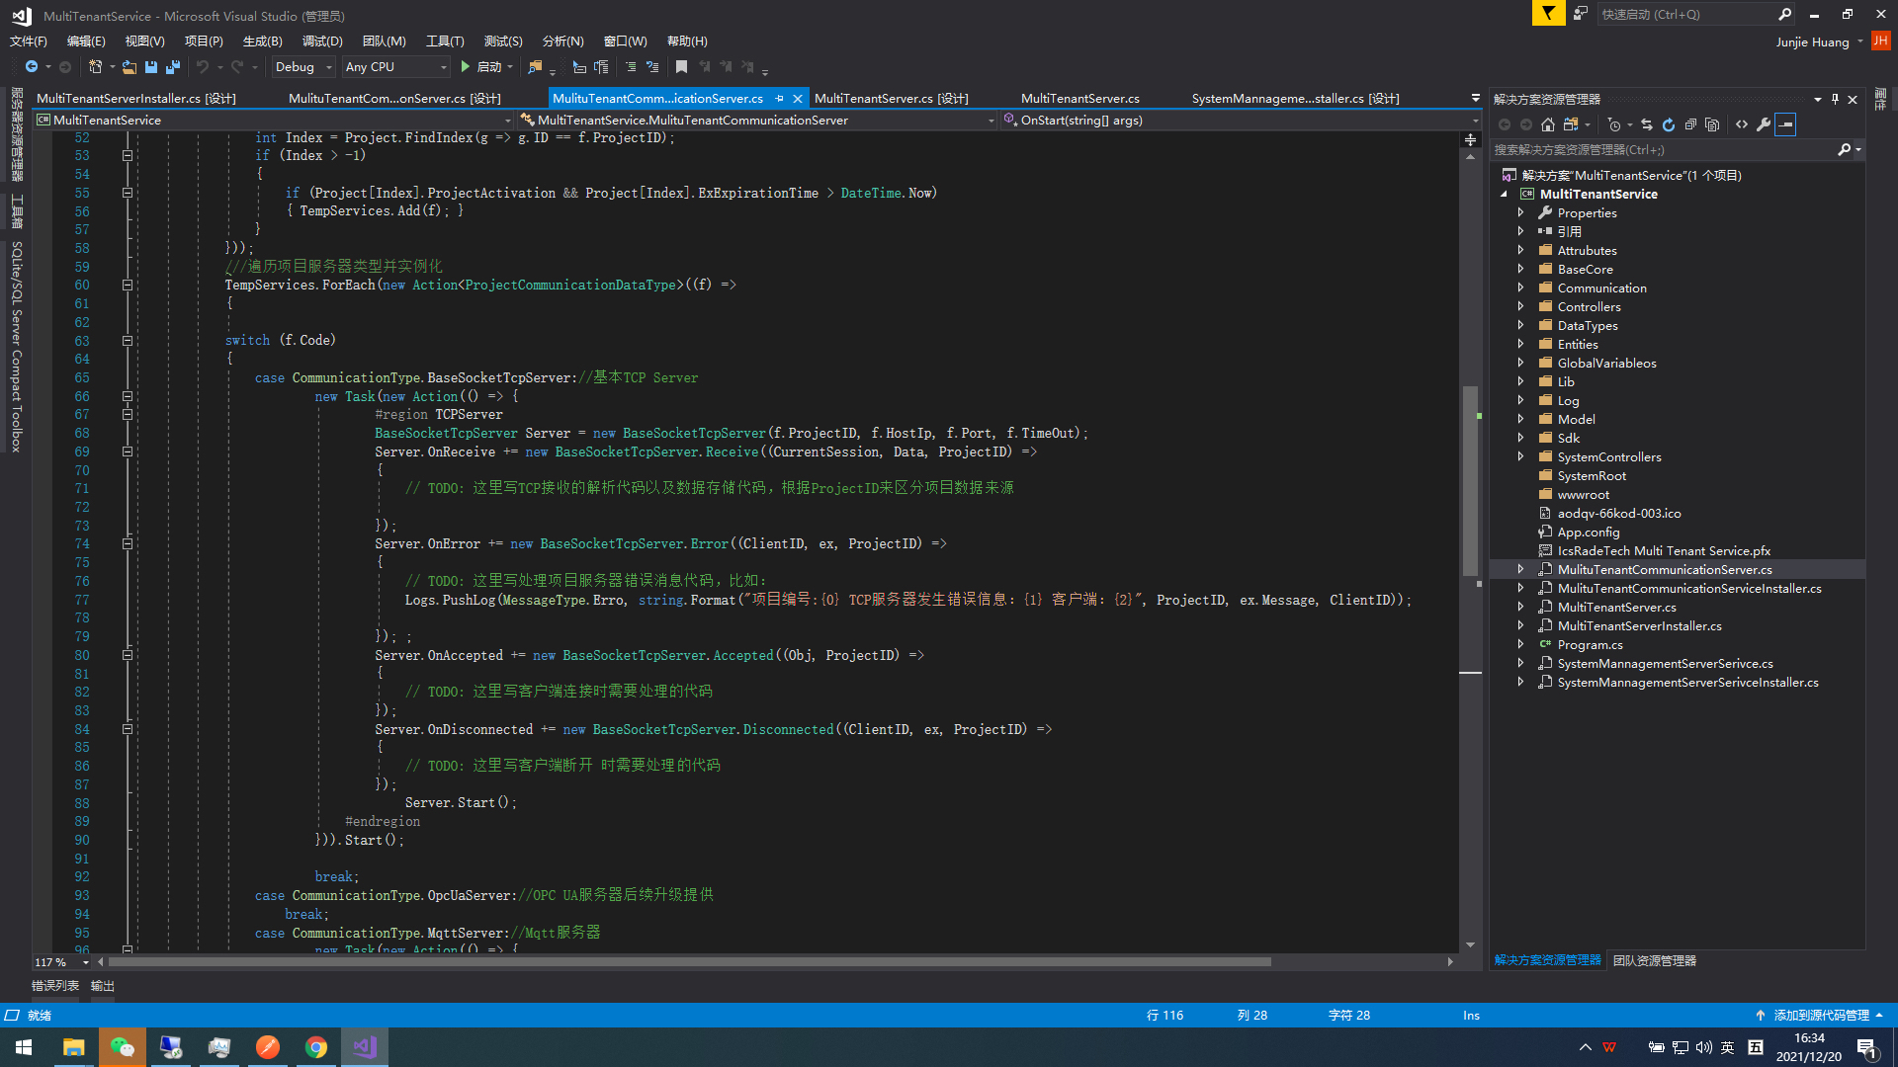
Task: Click the green Start debugging play icon
Action: (466, 67)
